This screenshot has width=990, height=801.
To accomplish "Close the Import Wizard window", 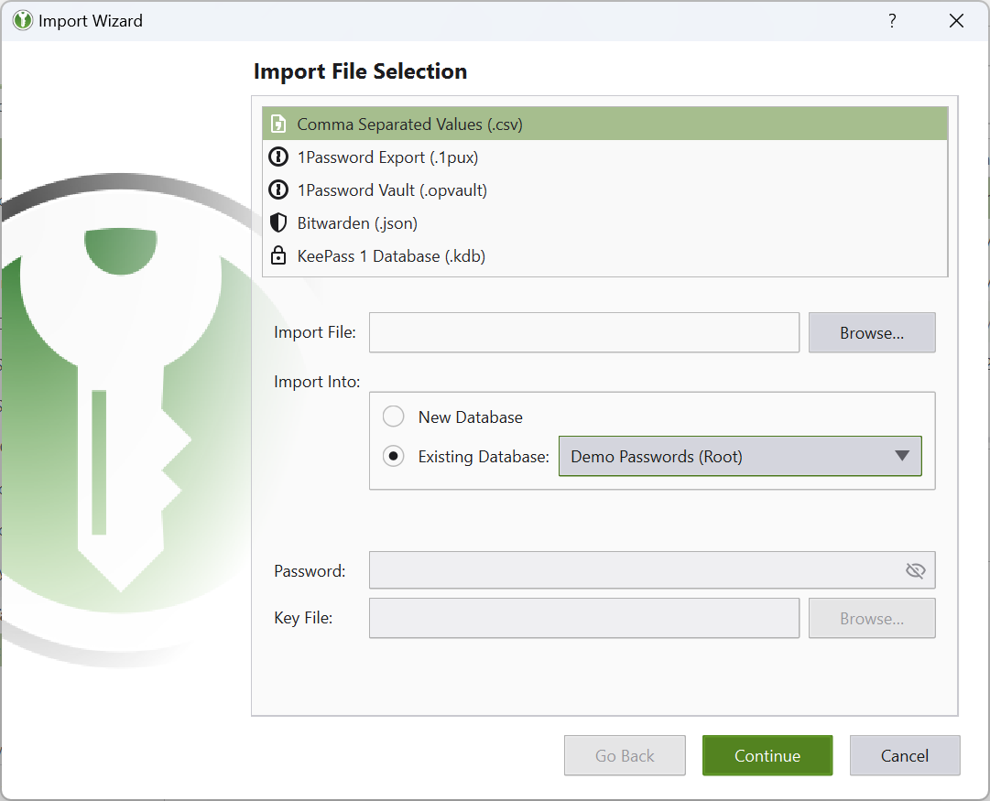I will [x=956, y=21].
